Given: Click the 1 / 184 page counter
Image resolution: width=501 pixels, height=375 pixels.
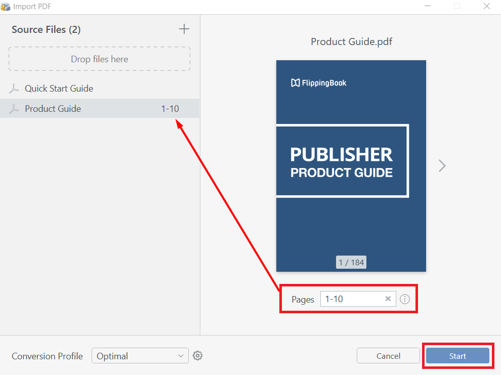Looking at the screenshot, I should (x=351, y=262).
